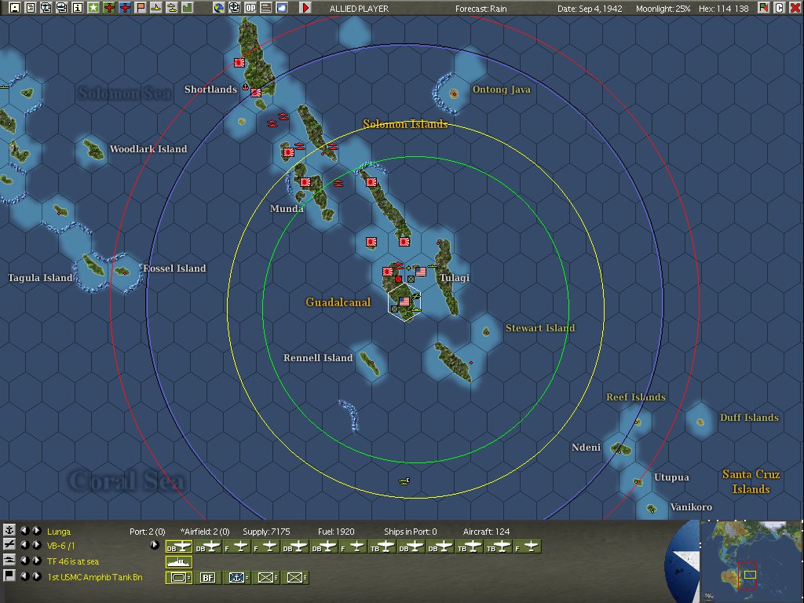The height and width of the screenshot is (603, 804).
Task: Click the selected Lunga hex US flag
Action: 404,301
